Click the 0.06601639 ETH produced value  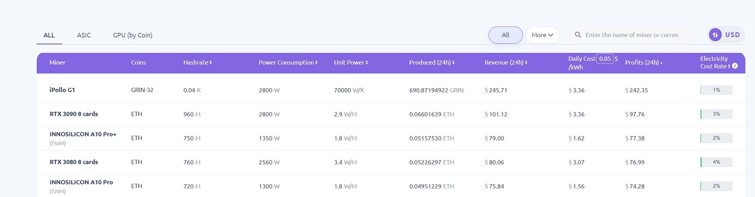[432, 114]
